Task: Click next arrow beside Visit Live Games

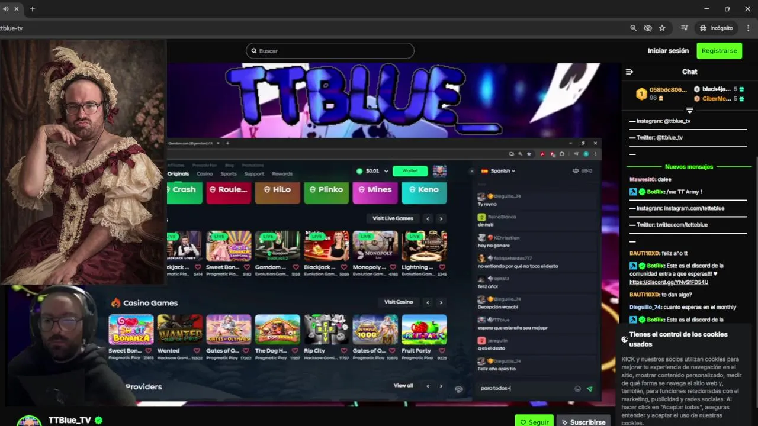Action: [x=441, y=218]
